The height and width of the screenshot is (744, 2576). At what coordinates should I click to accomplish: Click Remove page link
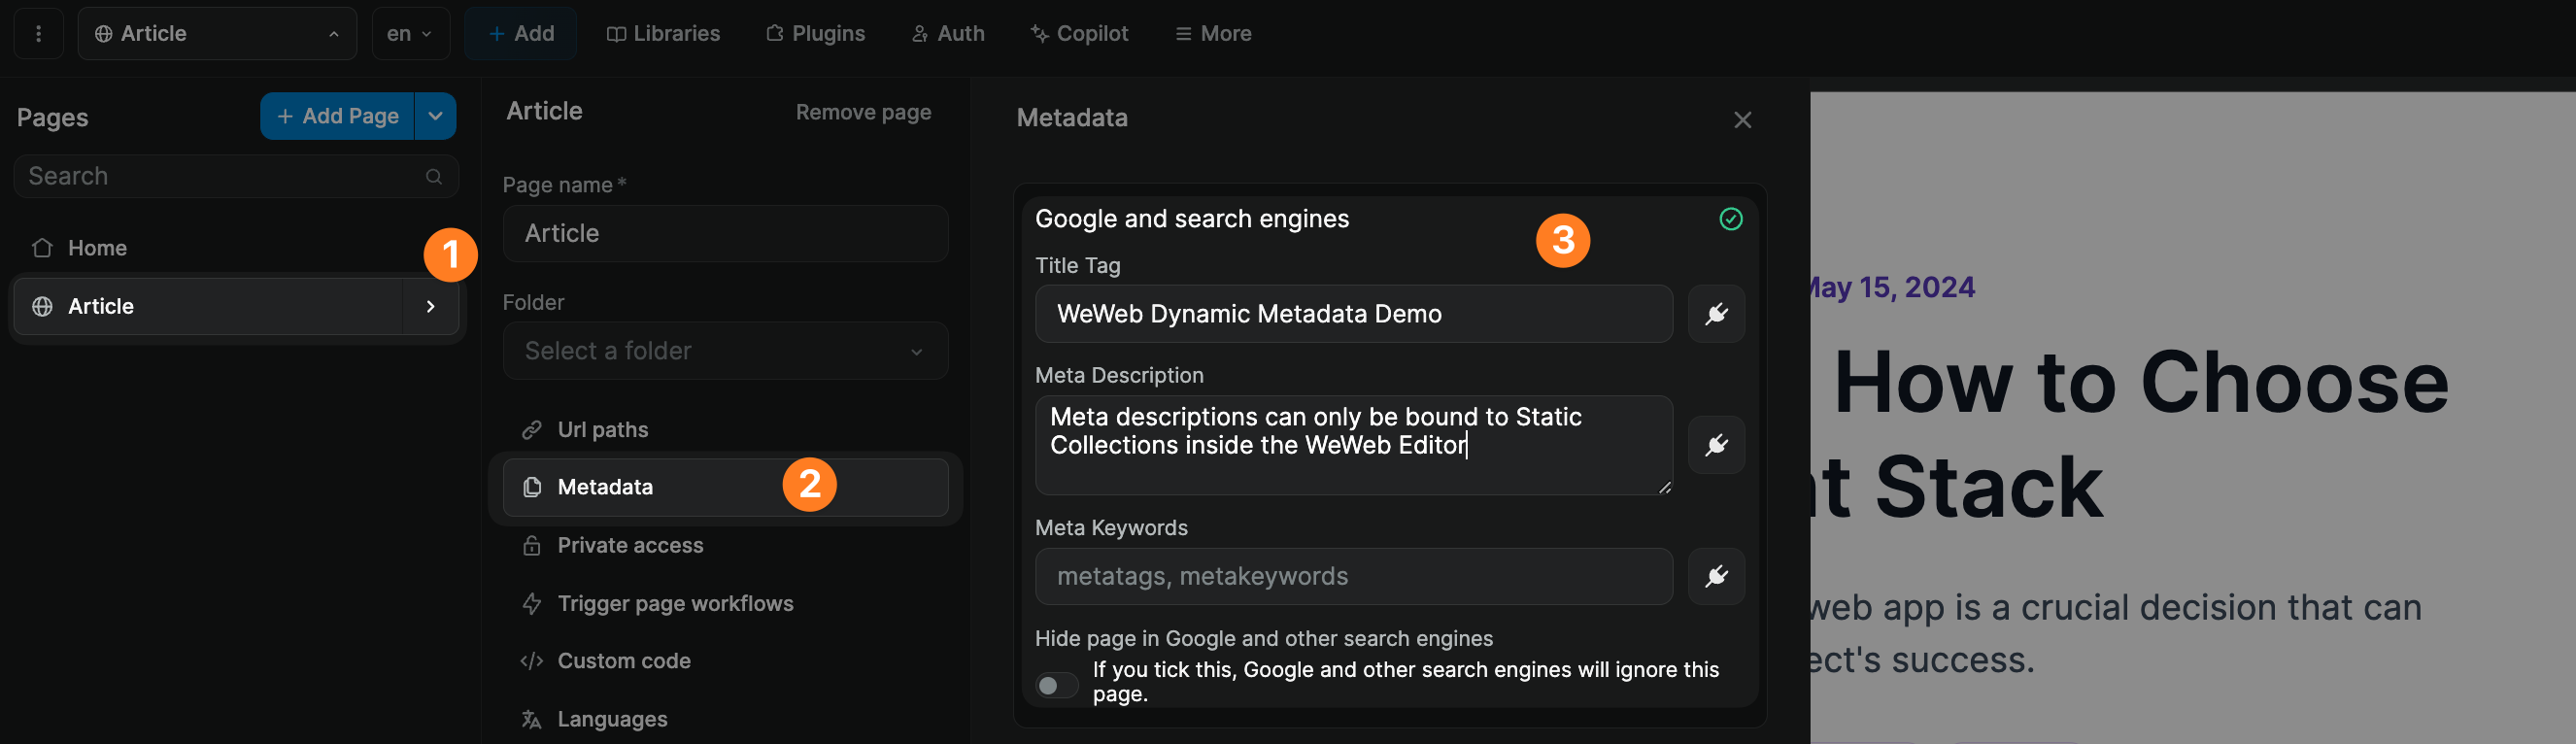863,112
